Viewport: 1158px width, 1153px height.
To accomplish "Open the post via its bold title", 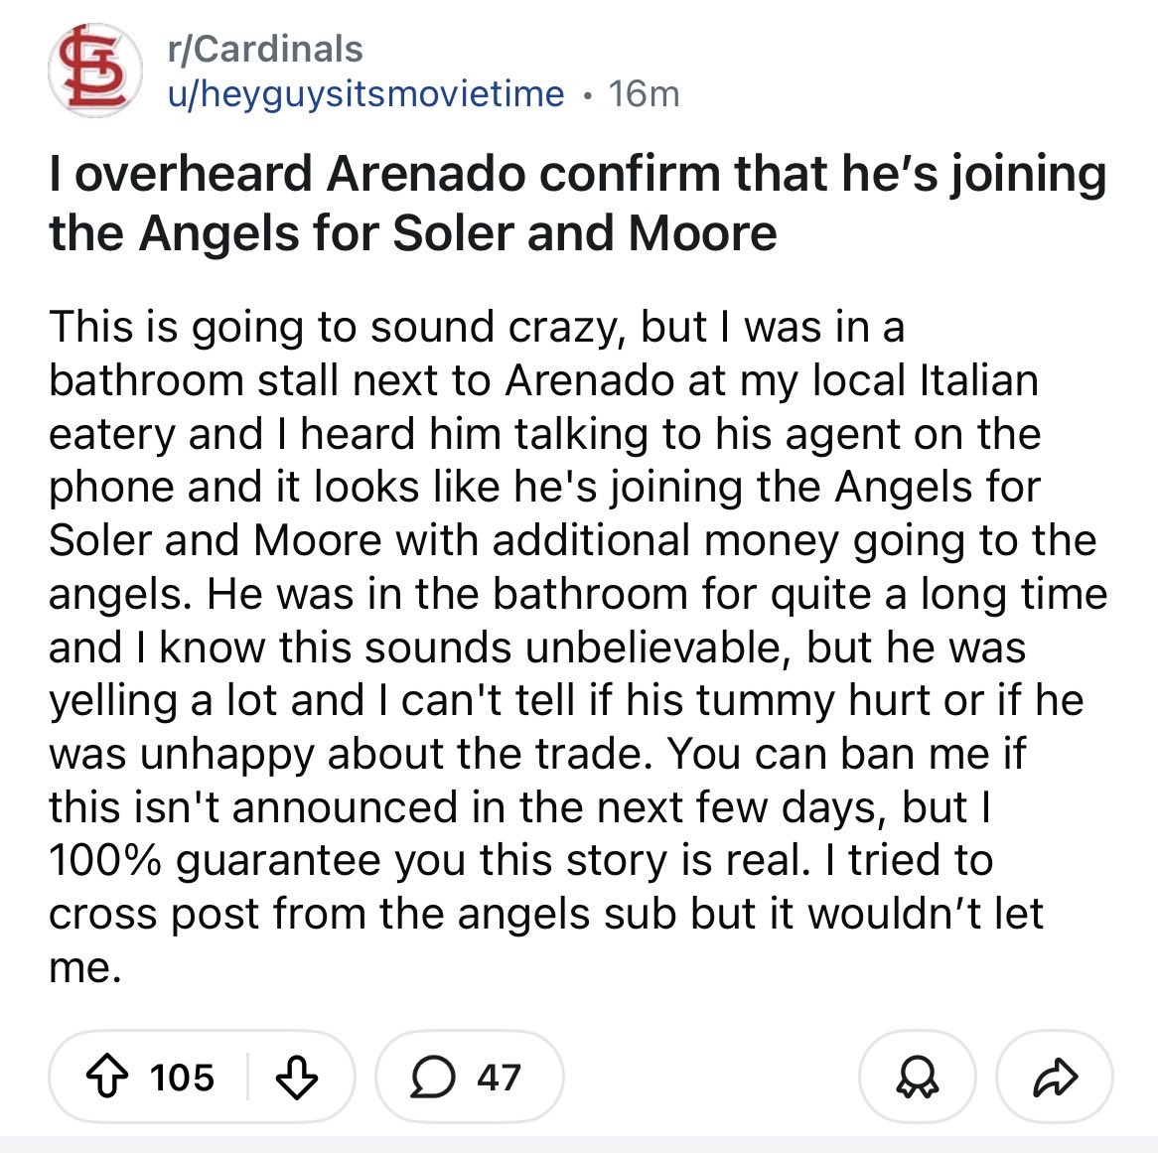I will pyautogui.click(x=576, y=174).
